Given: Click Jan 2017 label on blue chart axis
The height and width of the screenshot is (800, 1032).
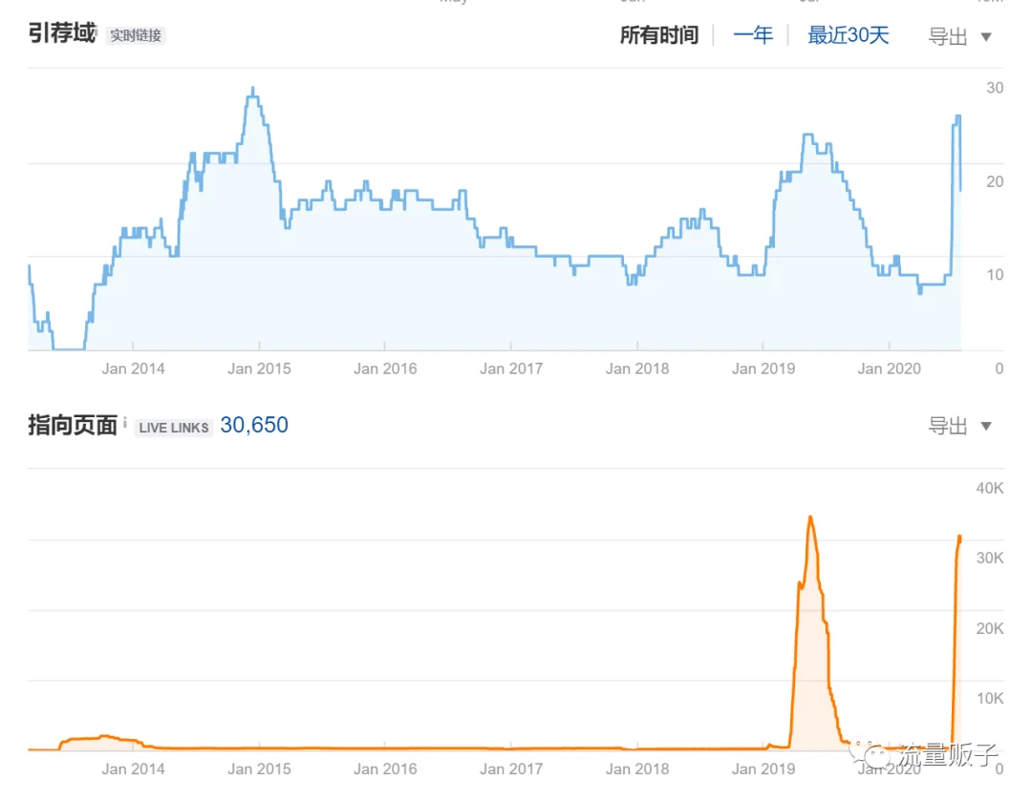Looking at the screenshot, I should click(x=510, y=368).
